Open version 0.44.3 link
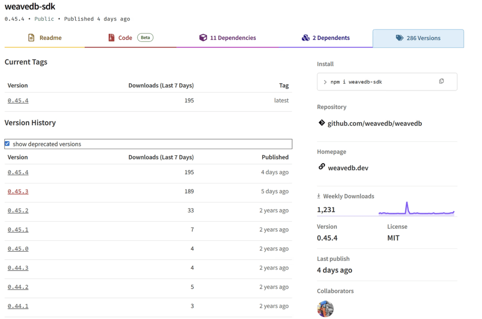 tap(18, 268)
